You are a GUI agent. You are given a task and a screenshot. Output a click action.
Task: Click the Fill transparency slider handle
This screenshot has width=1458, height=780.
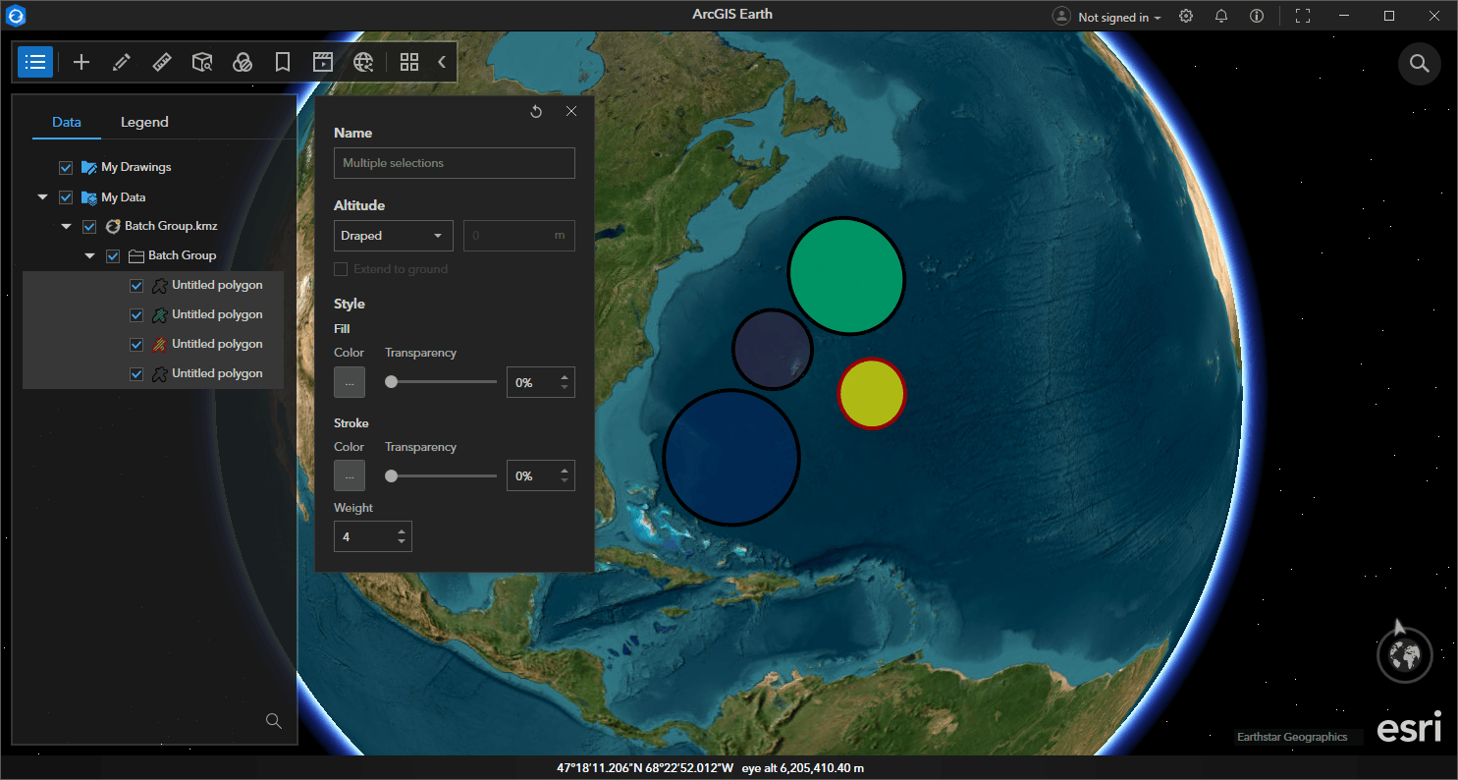click(x=391, y=382)
